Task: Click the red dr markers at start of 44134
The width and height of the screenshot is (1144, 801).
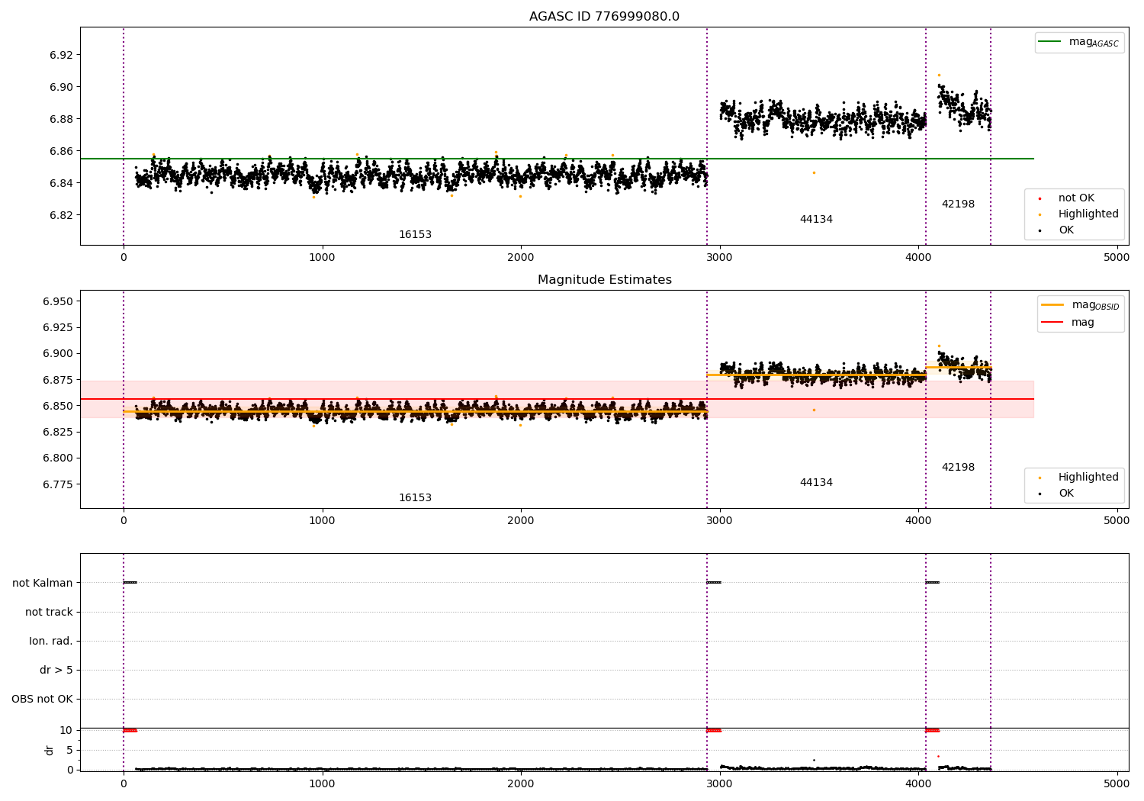Action: (x=714, y=730)
